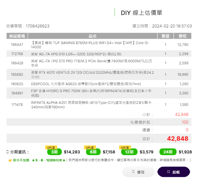Image resolution: width=198 pixels, height=183 pixels.
Task: Click the FSP HYDRO G PRO 750W item
Action: pyautogui.click(x=91, y=93)
